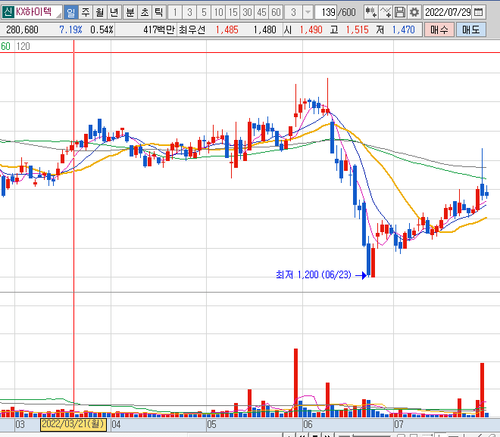Switch to the weekly 주 chart

(86, 12)
